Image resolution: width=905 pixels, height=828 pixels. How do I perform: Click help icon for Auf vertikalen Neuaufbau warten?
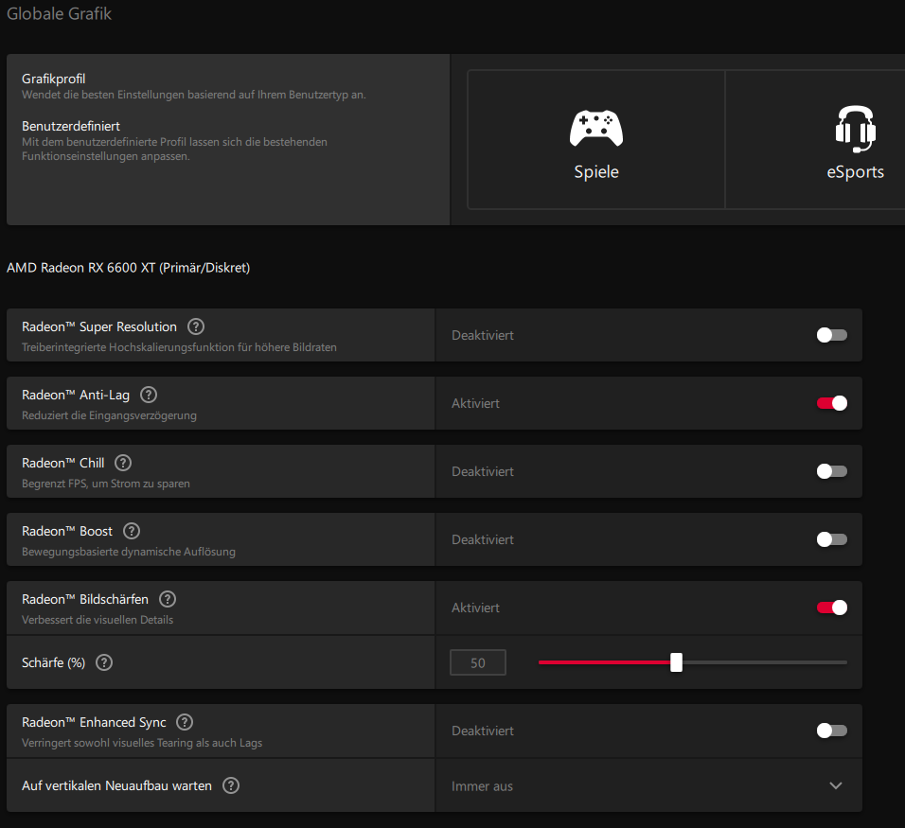(231, 785)
